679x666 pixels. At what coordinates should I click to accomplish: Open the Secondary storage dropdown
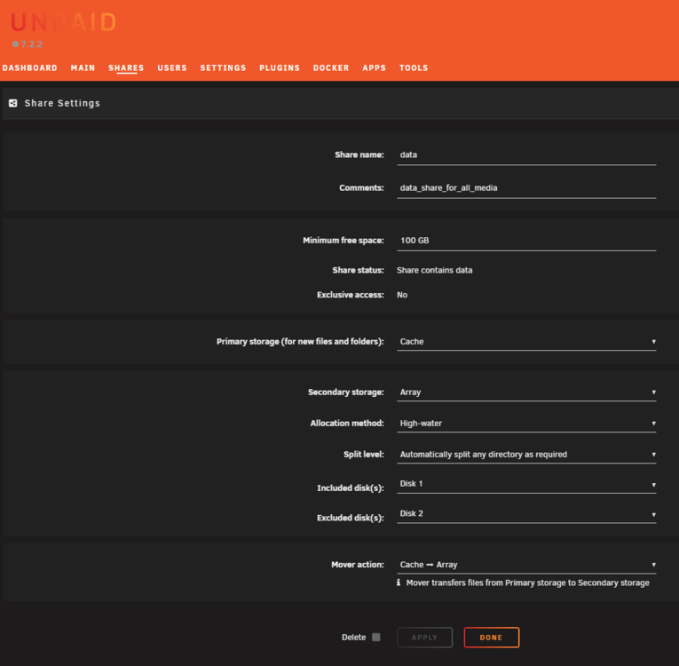coord(526,392)
